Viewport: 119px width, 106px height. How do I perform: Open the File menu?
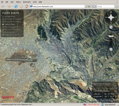click(x=2, y=2)
